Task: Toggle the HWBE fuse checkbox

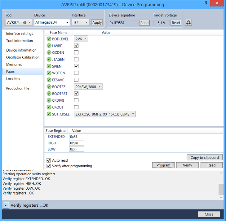Action: click(76, 46)
